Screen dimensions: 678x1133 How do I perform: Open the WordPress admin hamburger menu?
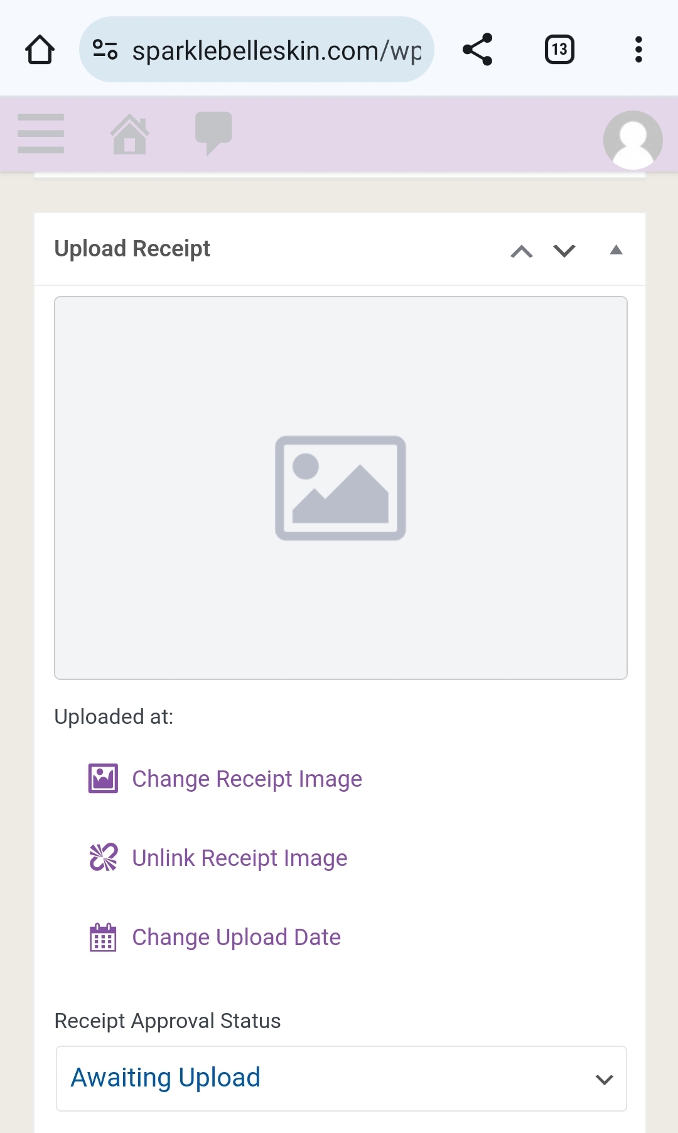click(41, 133)
